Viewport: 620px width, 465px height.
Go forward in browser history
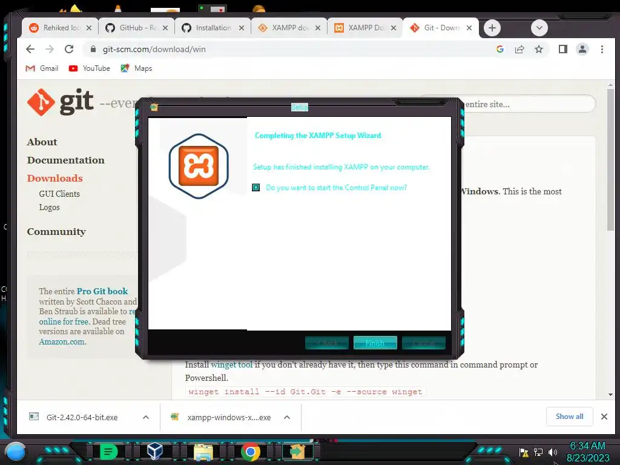coord(50,49)
